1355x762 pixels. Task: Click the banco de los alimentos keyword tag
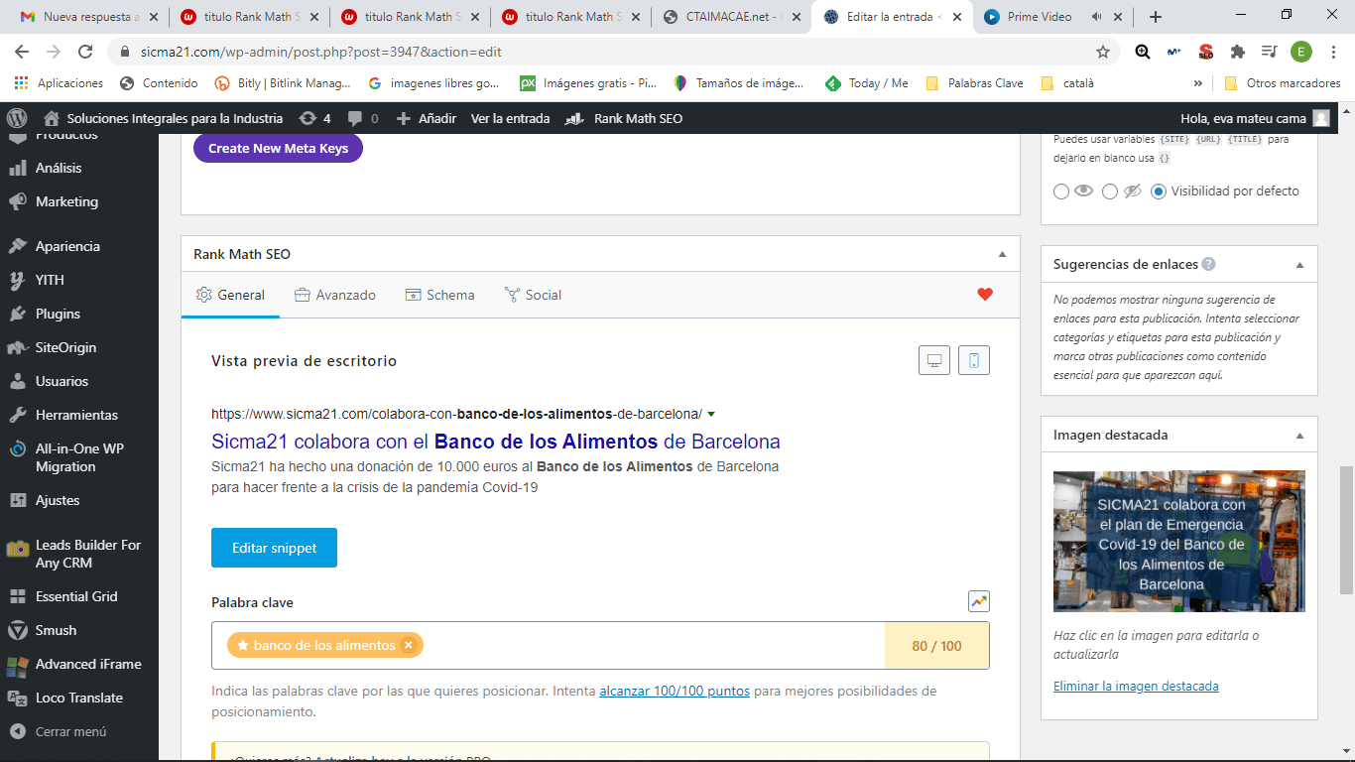324,645
